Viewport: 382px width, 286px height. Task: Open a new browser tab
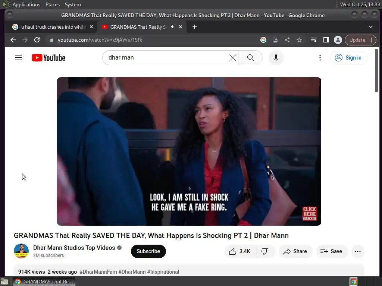click(195, 27)
